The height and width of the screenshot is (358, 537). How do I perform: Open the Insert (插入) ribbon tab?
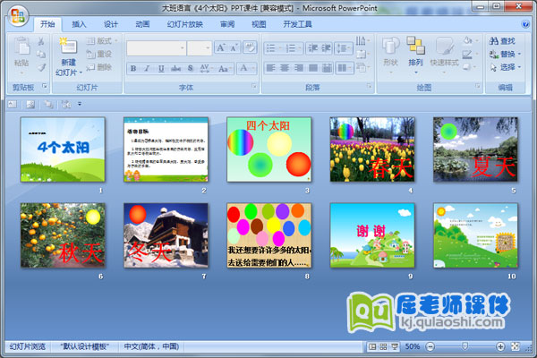tap(81, 24)
